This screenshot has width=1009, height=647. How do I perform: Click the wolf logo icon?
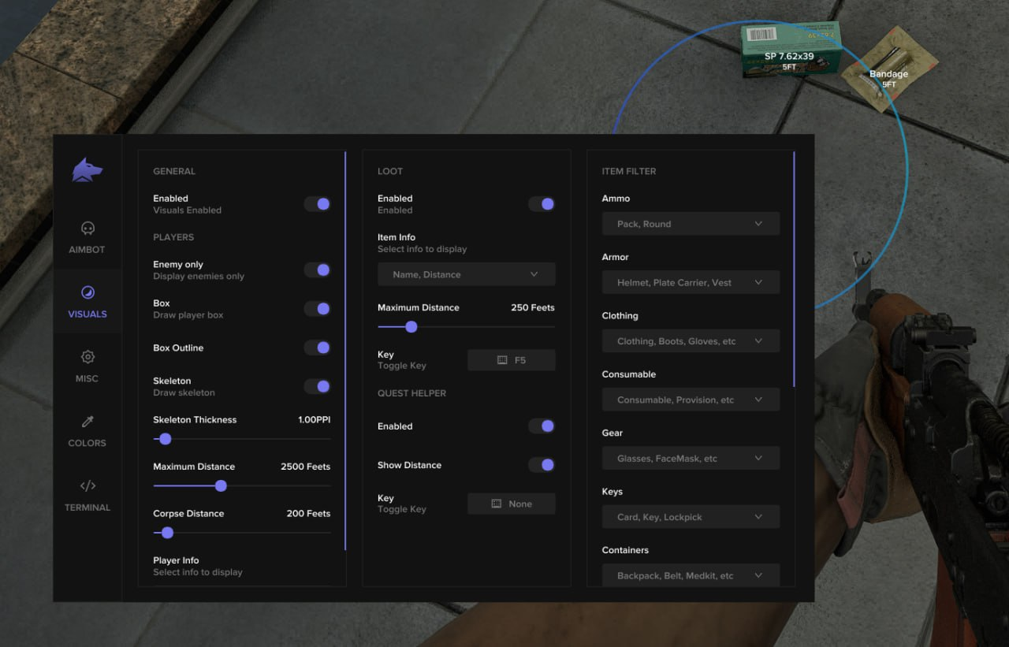pos(87,169)
